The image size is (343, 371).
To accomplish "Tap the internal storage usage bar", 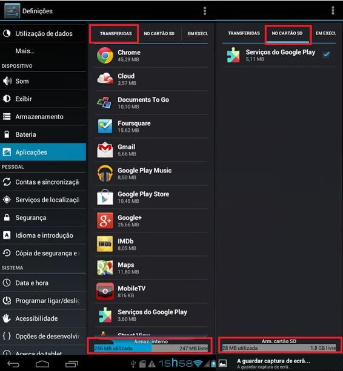I will click(151, 348).
